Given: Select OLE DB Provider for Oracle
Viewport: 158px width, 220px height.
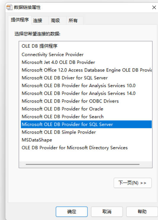Looking at the screenshot, I should (86, 109).
